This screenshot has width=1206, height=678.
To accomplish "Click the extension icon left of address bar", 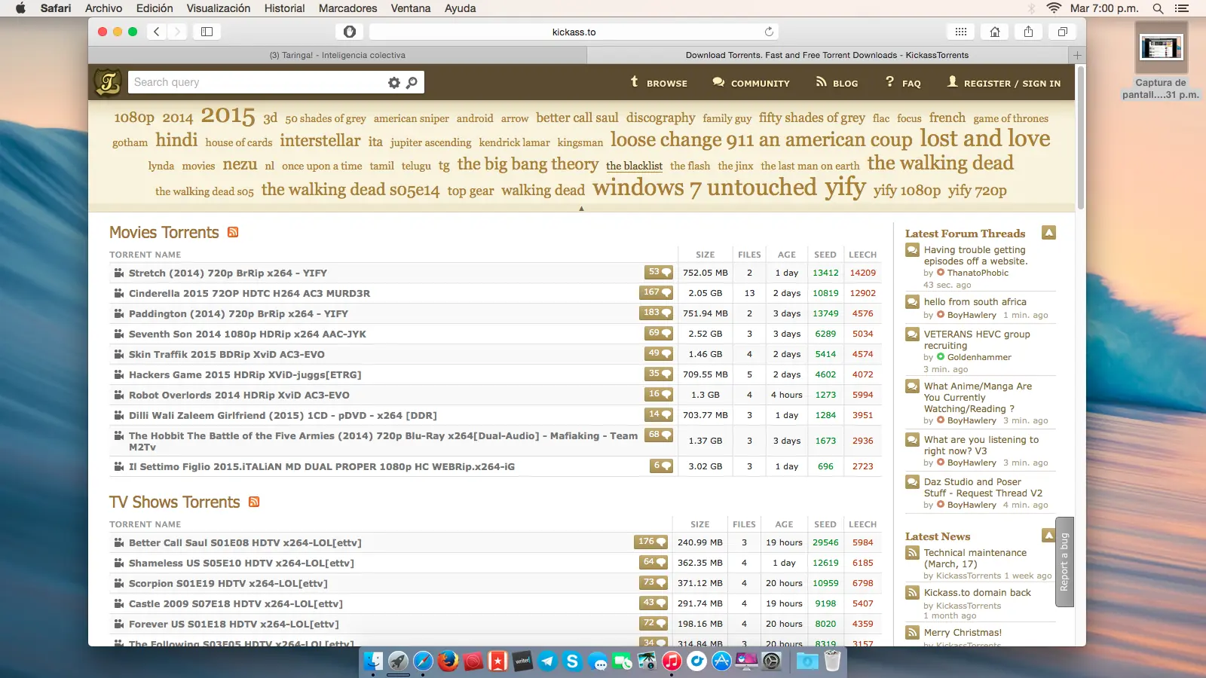I will click(x=349, y=32).
